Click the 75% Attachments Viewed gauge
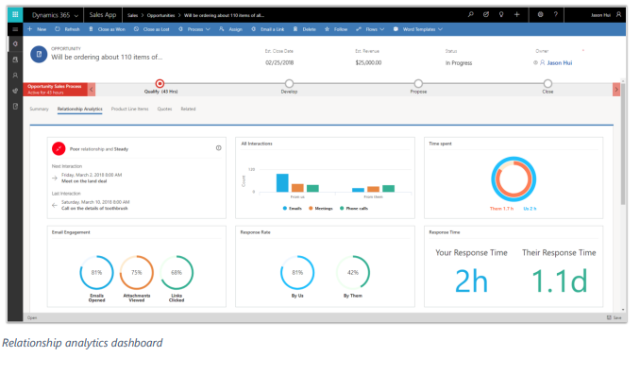Viewport: 640px width, 374px height. click(x=137, y=273)
